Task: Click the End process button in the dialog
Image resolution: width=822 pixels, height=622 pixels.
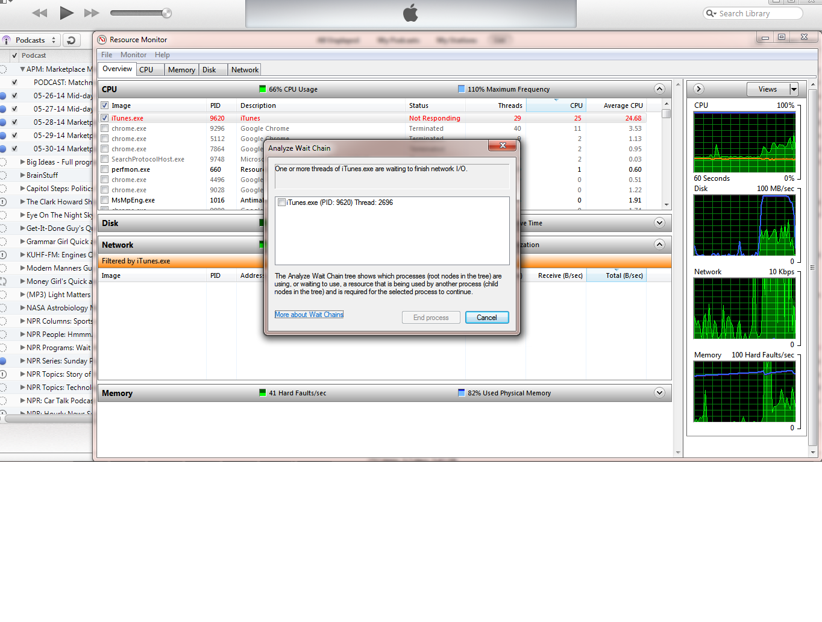Action: (431, 318)
